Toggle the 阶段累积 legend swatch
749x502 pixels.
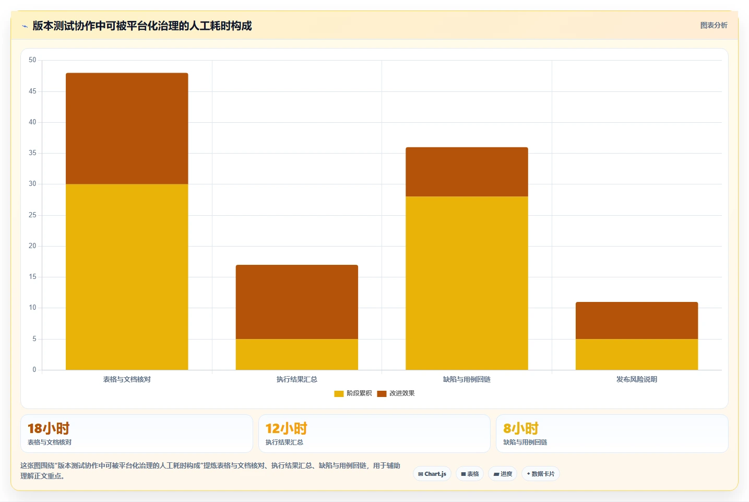(x=339, y=393)
